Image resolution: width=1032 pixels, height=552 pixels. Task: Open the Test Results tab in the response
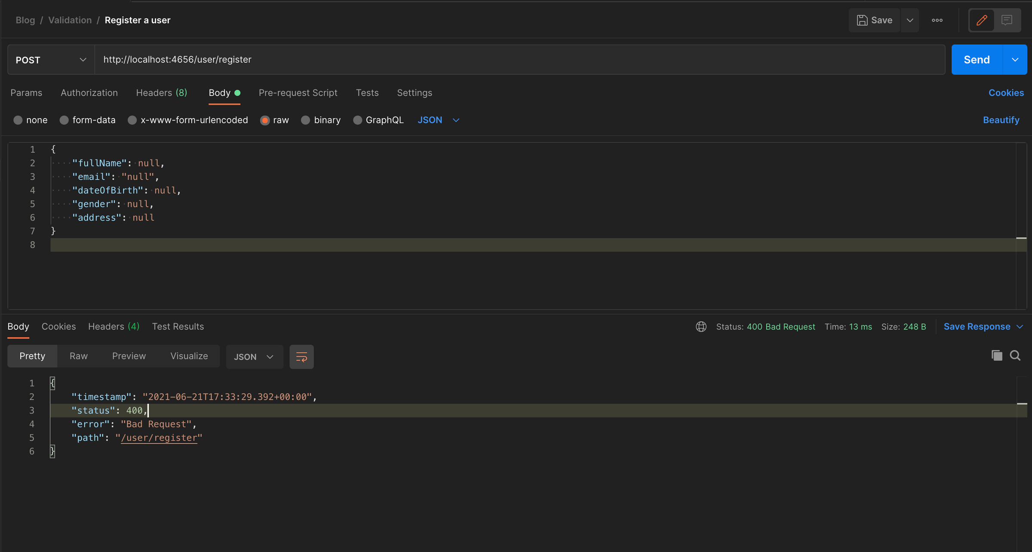pos(178,327)
